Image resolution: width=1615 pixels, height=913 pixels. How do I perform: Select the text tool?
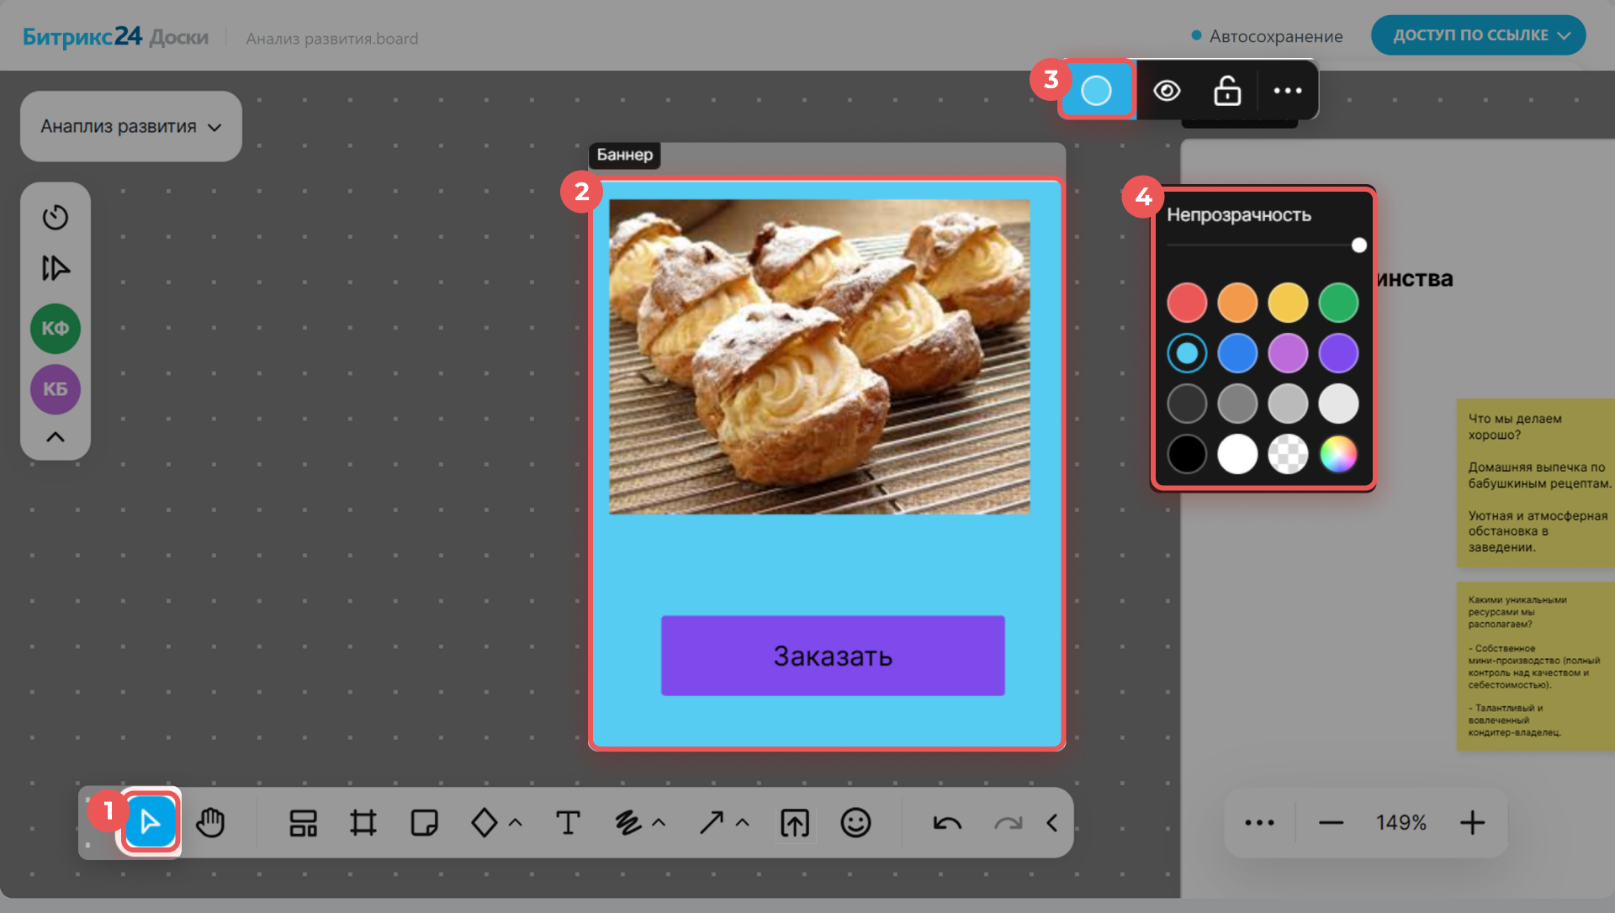pyautogui.click(x=568, y=822)
